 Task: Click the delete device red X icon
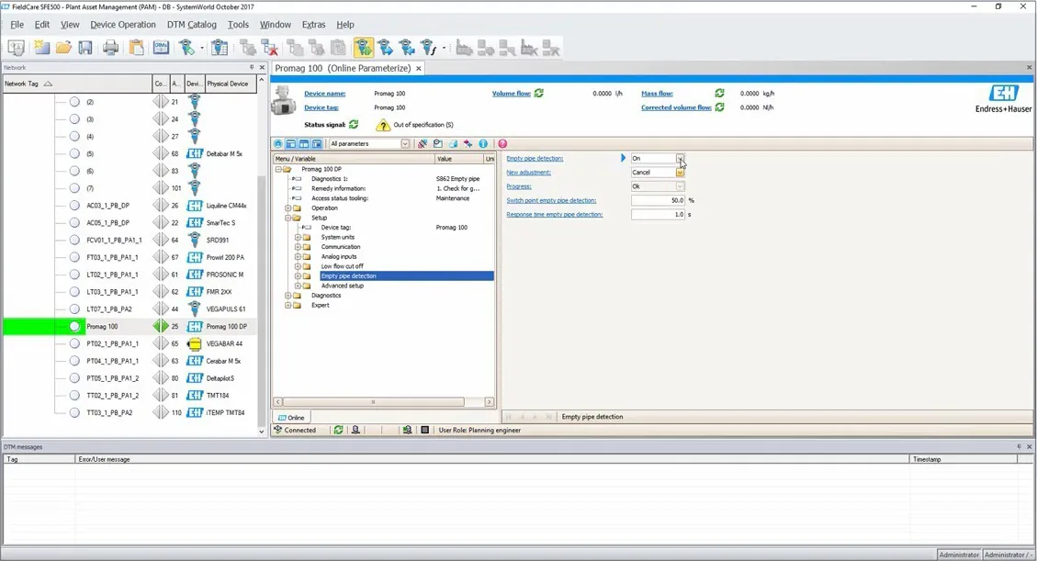(x=269, y=48)
